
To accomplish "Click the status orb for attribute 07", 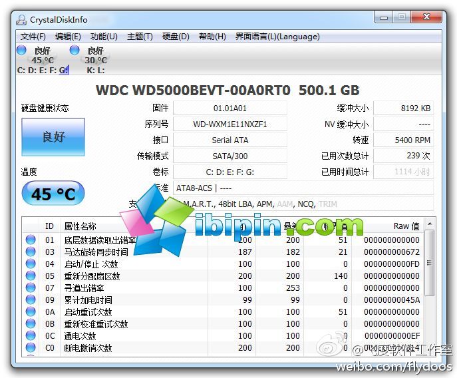I will (x=31, y=287).
